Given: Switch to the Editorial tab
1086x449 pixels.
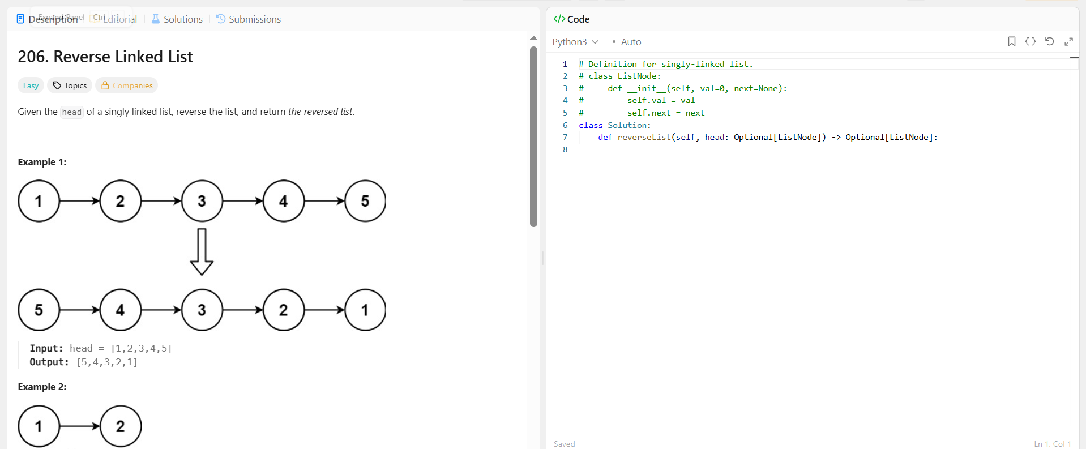Looking at the screenshot, I should point(120,19).
